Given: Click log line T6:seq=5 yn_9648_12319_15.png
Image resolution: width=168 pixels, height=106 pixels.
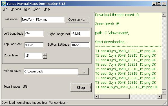Looking at the screenshot, I should click(x=125, y=74).
